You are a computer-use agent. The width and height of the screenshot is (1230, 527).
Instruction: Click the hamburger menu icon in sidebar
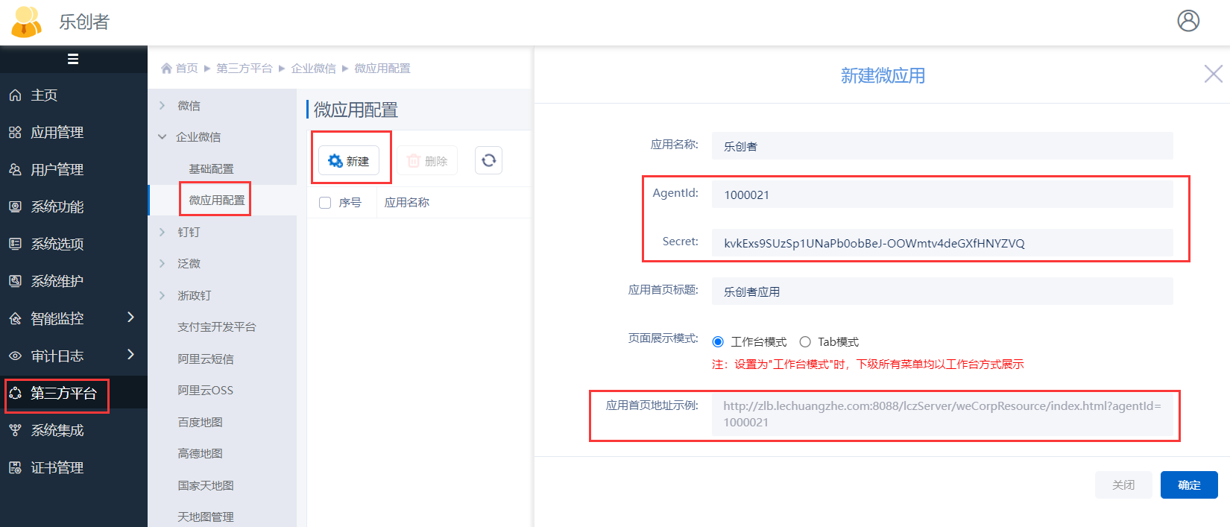tap(73, 59)
